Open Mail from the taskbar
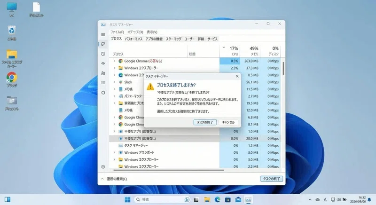 pos(238,199)
